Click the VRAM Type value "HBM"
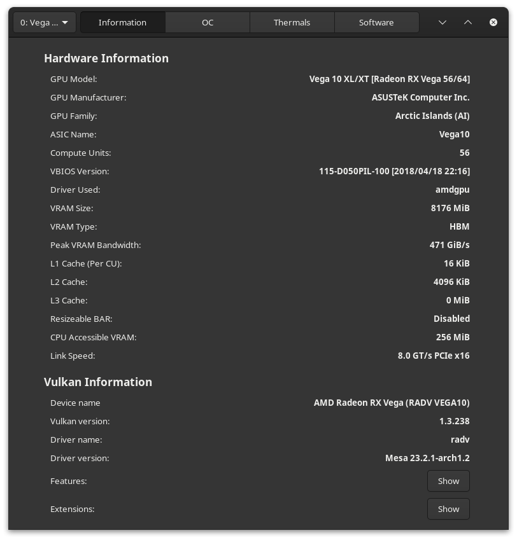Screen dimensions: 517x540 pos(460,226)
